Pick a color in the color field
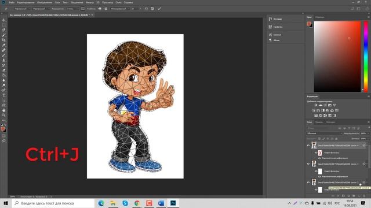Screen dimensions: 371x208 [x=337, y=57]
